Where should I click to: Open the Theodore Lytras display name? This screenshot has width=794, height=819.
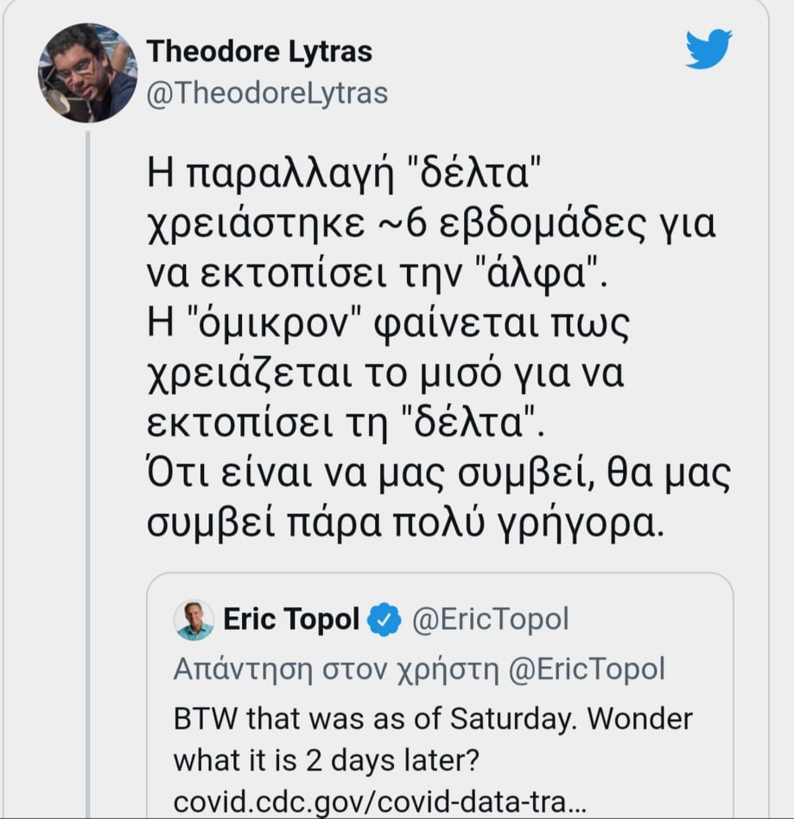click(259, 51)
